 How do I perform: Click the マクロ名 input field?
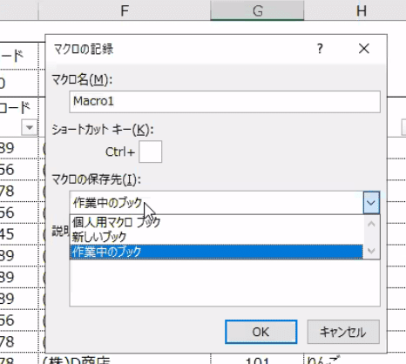tap(225, 102)
